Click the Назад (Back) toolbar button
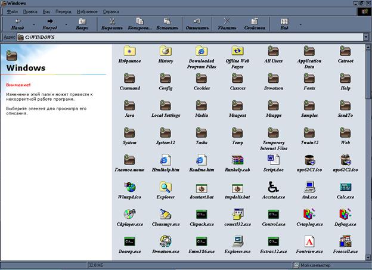This screenshot has width=372, height=270. [17, 24]
